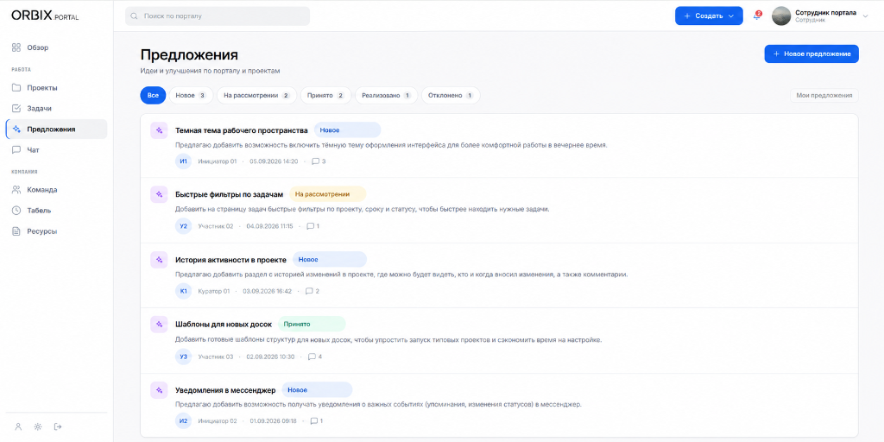Click the sparkle icon of История активности в проекте
Image resolution: width=884 pixels, height=442 pixels.
click(159, 260)
